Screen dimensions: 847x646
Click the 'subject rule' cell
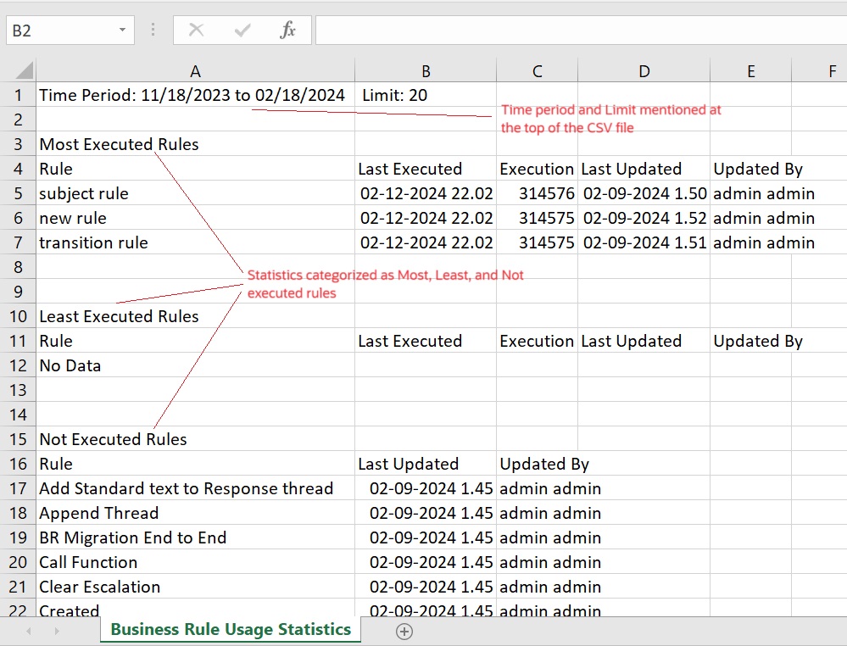196,193
